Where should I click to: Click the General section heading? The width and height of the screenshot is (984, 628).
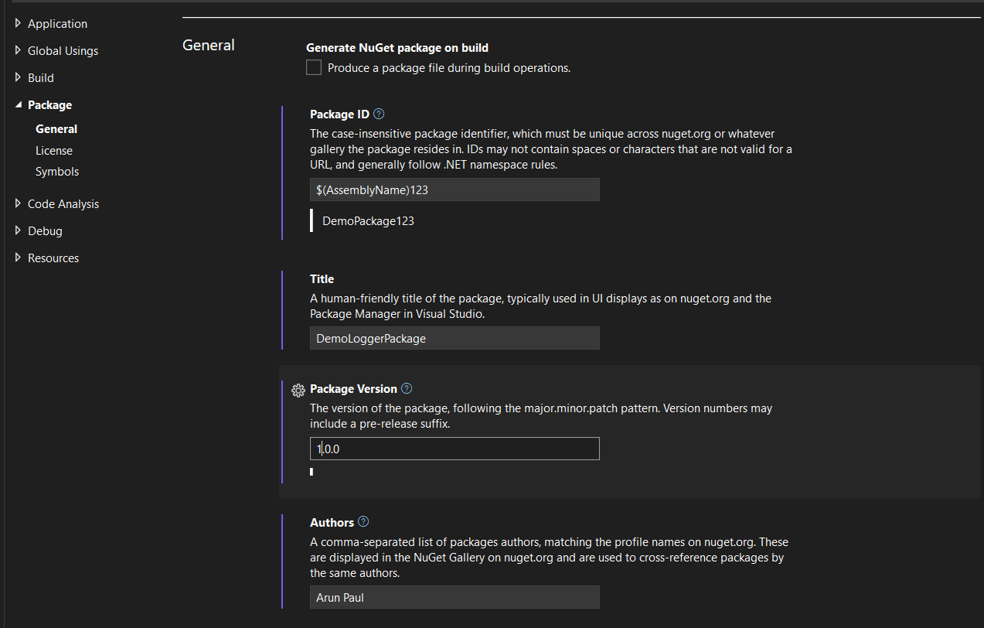click(209, 46)
